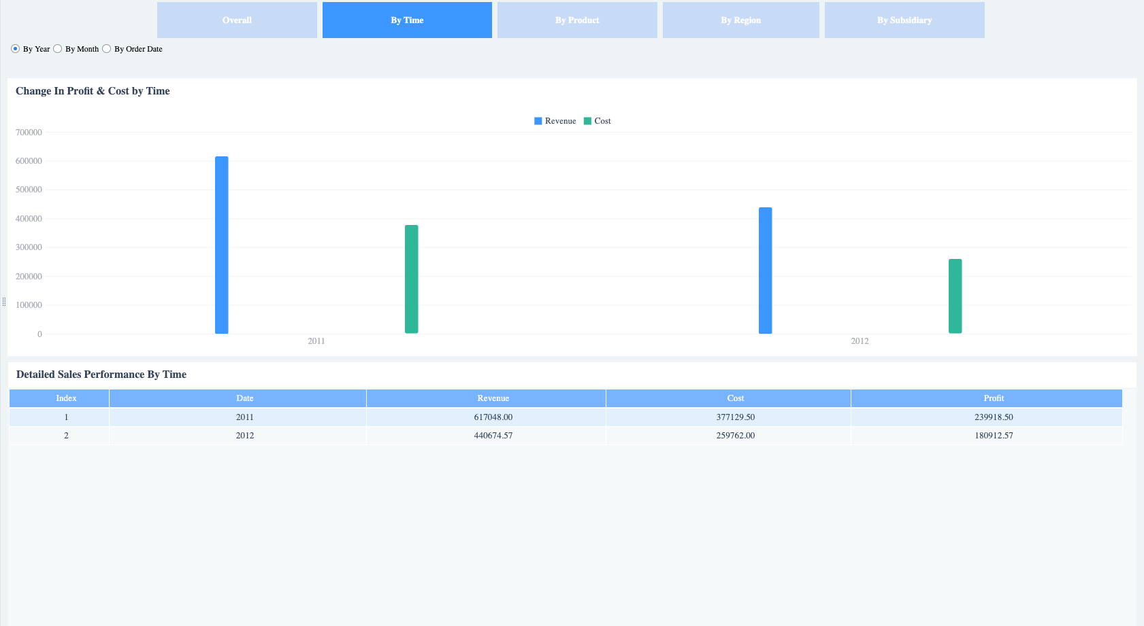Open the By Product tab
Image resolution: width=1144 pixels, height=626 pixels.
pyautogui.click(x=577, y=20)
